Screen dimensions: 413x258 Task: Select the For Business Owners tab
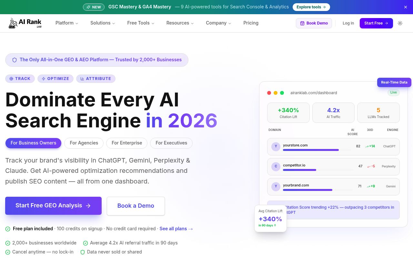pyautogui.click(x=33, y=143)
